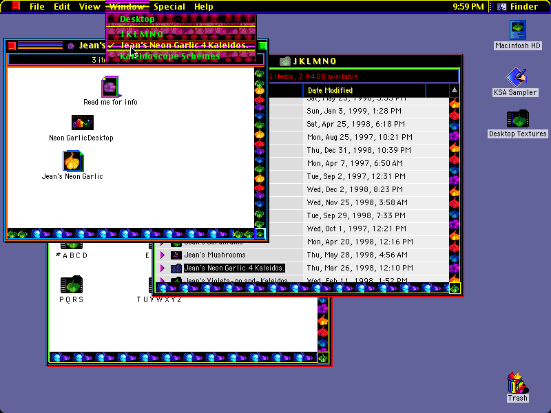Viewport: 551px width, 413px height.
Task: Select the Jean's Mushrooms name in the list
Action: click(x=215, y=255)
